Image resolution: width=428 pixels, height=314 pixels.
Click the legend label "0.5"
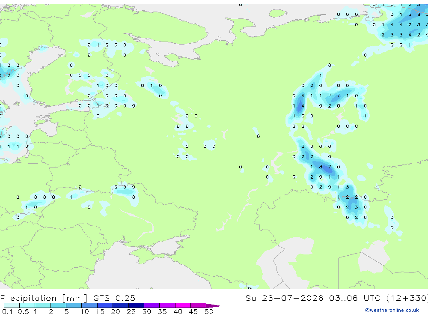click(23, 311)
